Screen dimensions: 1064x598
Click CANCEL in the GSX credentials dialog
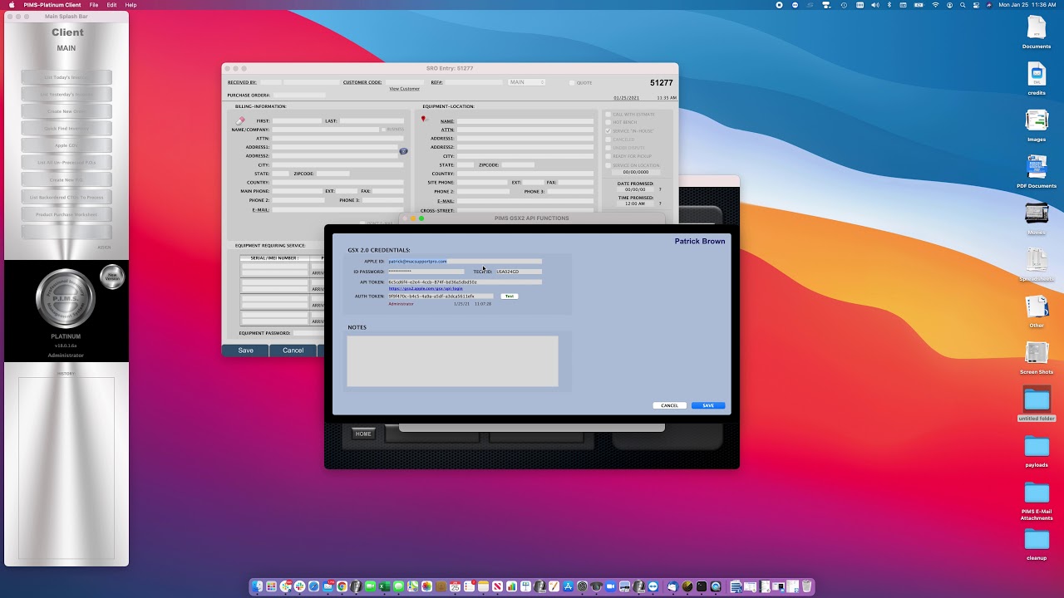(670, 405)
